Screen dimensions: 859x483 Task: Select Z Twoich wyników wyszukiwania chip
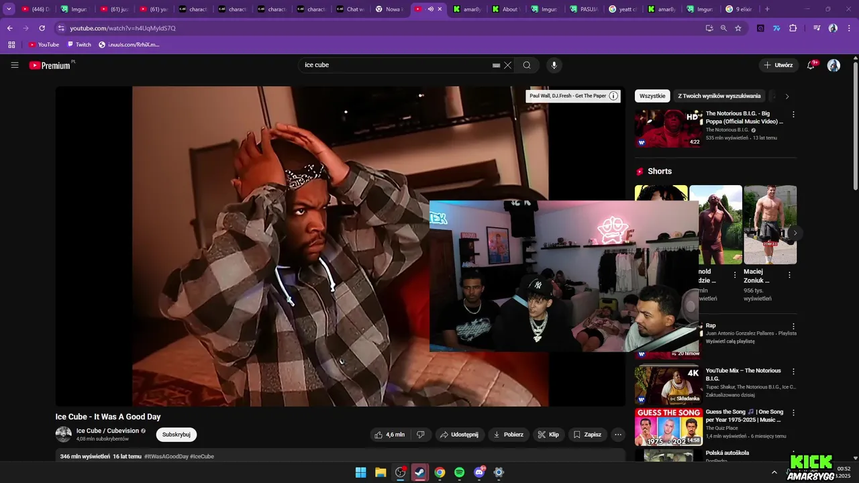(x=719, y=96)
